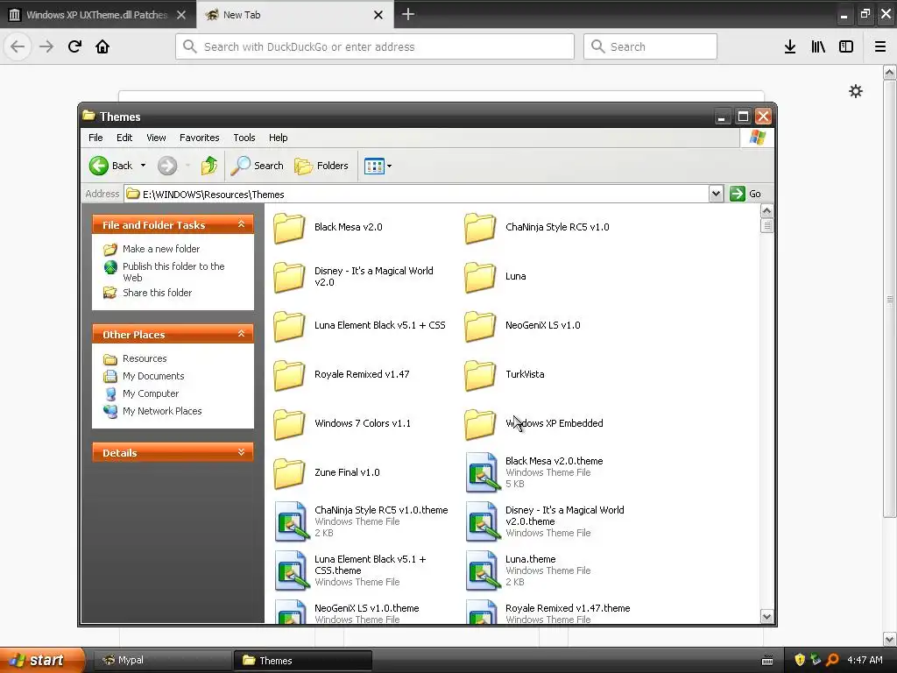Click the New Tab page settings gear
This screenshot has height=673, width=897.
click(x=855, y=91)
